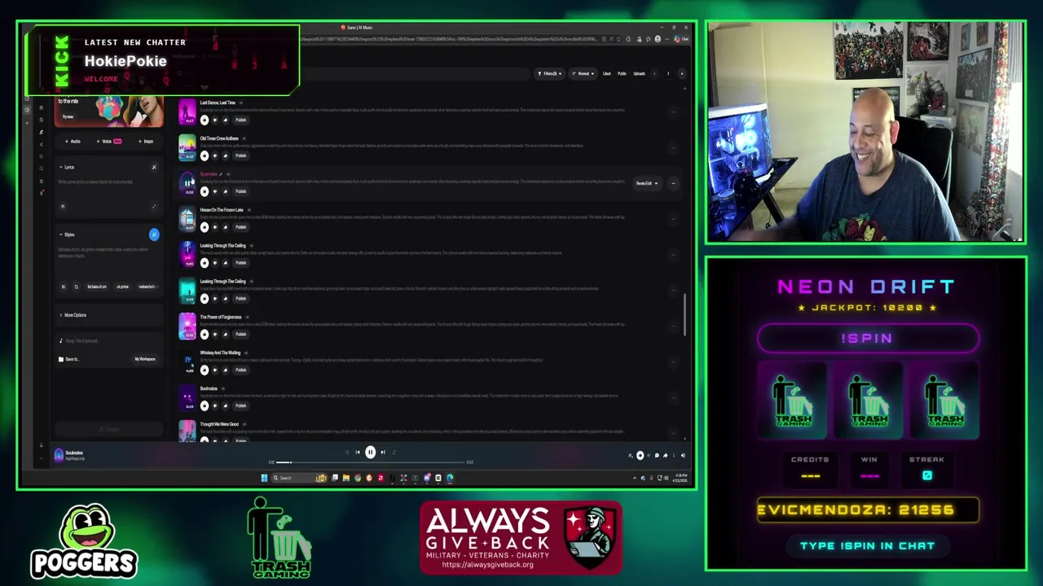Pause the highlighted Soulmates track thumbnail
This screenshot has width=1043, height=586.
click(187, 183)
